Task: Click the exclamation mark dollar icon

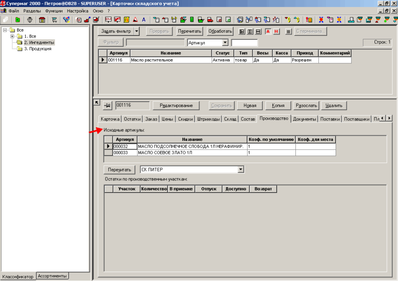Action: [x=309, y=20]
